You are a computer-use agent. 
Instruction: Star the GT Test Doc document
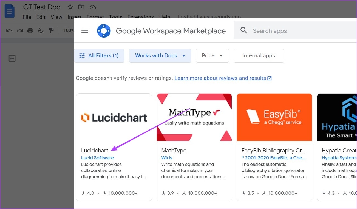click(70, 7)
